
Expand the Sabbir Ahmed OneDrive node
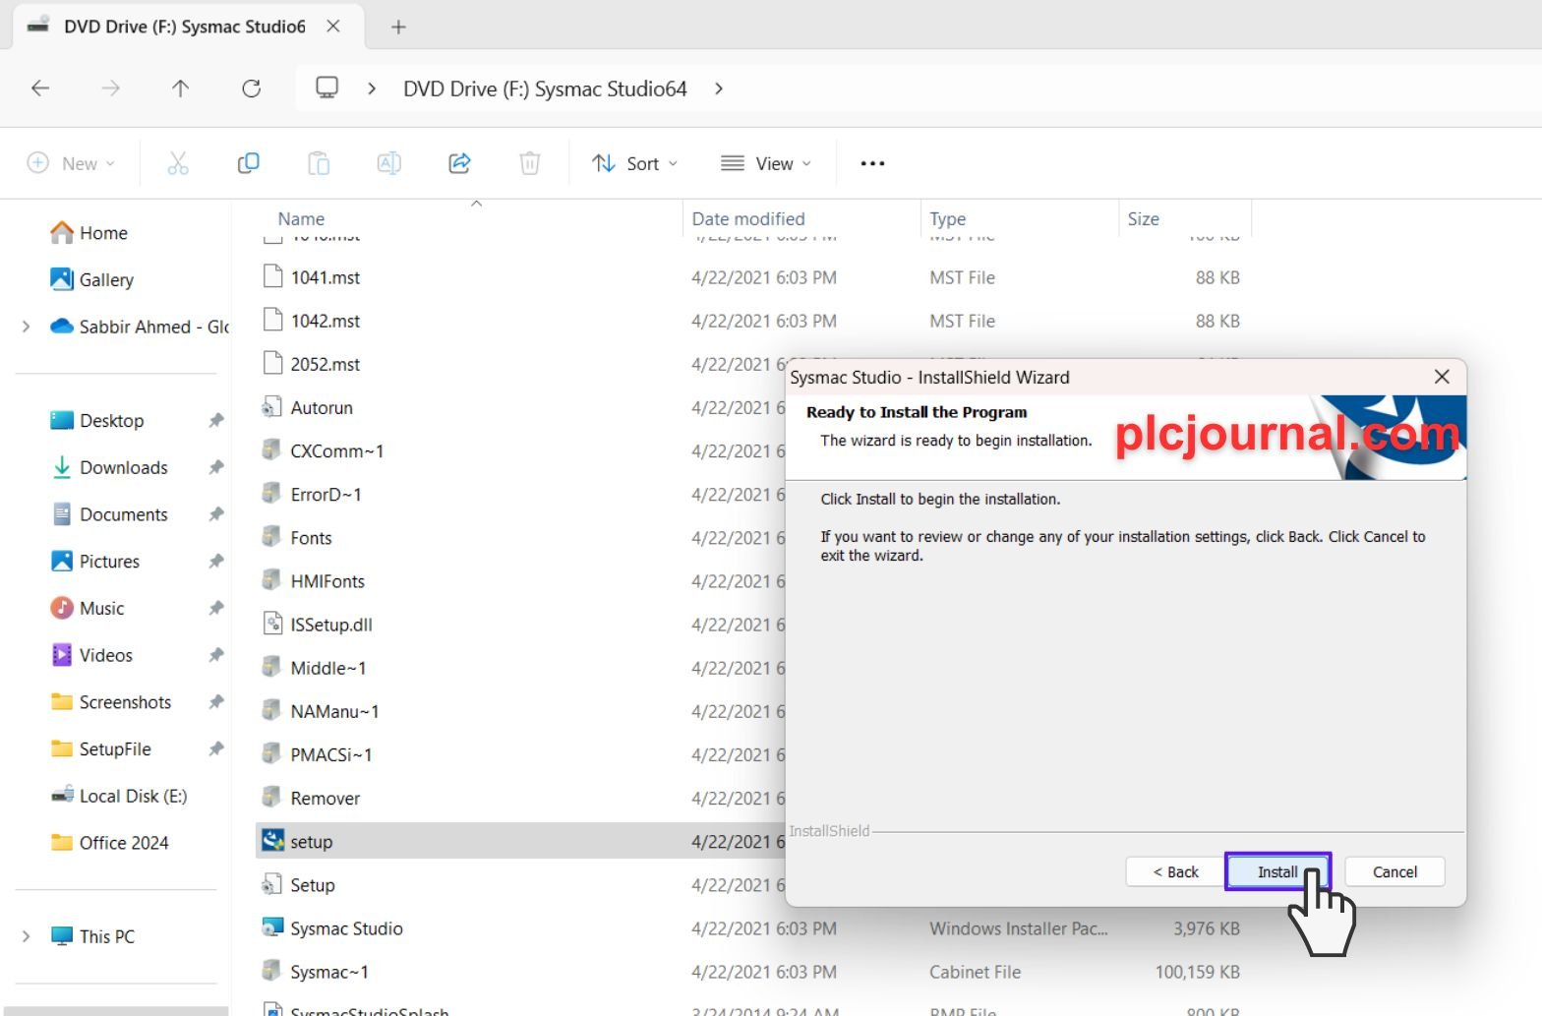pyautogui.click(x=27, y=327)
